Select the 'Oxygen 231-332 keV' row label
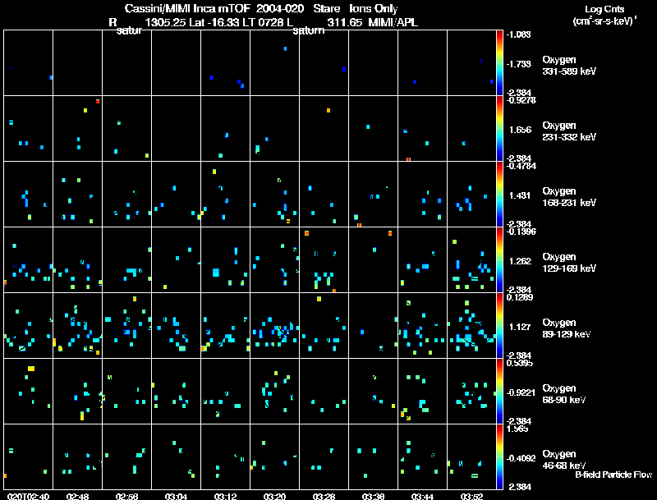The image size is (657, 500). (x=569, y=131)
